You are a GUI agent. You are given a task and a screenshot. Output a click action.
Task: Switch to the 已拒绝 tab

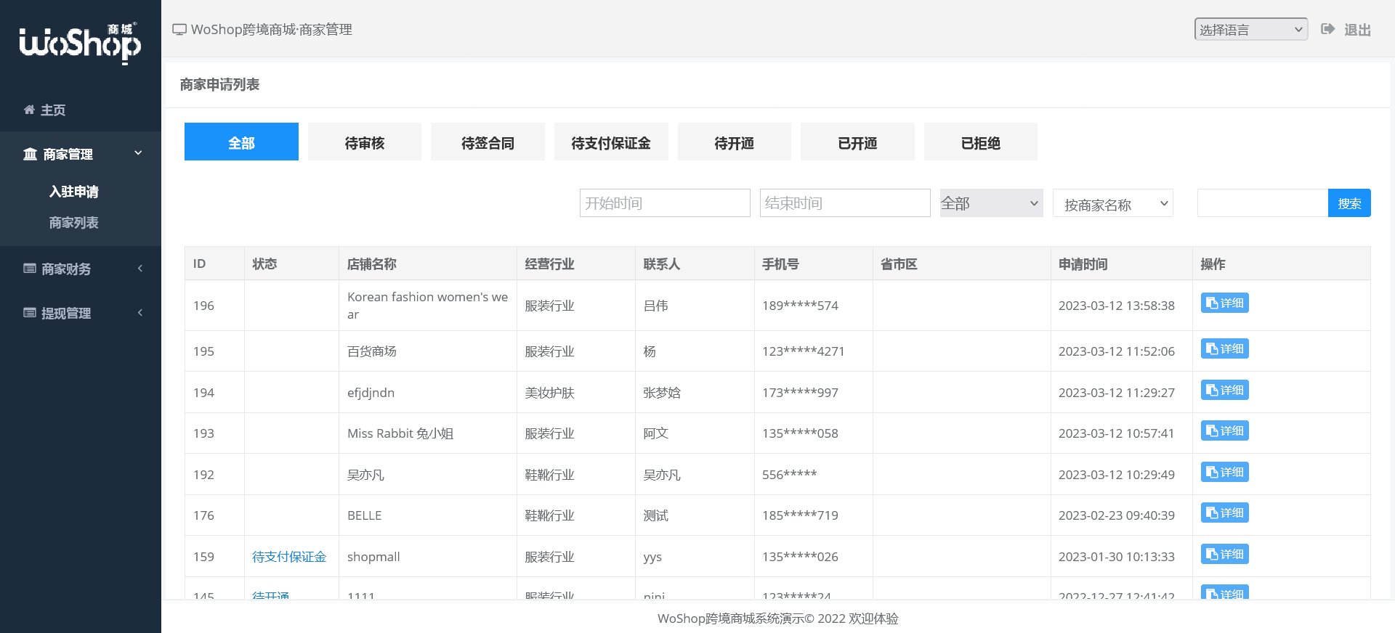pyautogui.click(x=980, y=142)
